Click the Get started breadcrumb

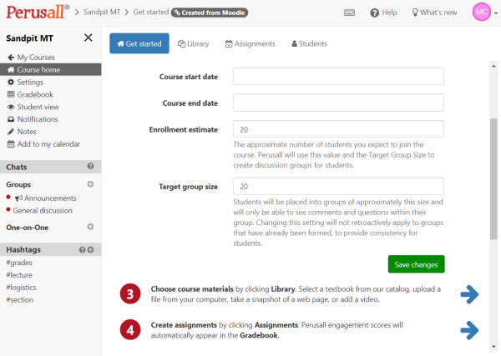pyautogui.click(x=151, y=13)
